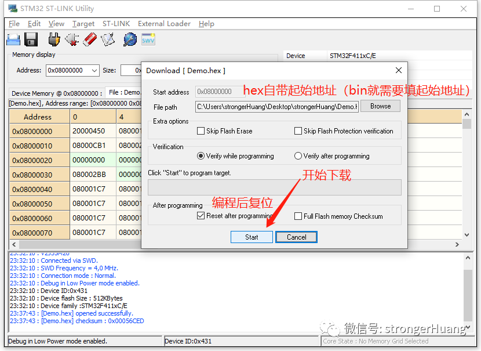
Task: Click the Disconnect from target icon
Action: [x=72, y=39]
